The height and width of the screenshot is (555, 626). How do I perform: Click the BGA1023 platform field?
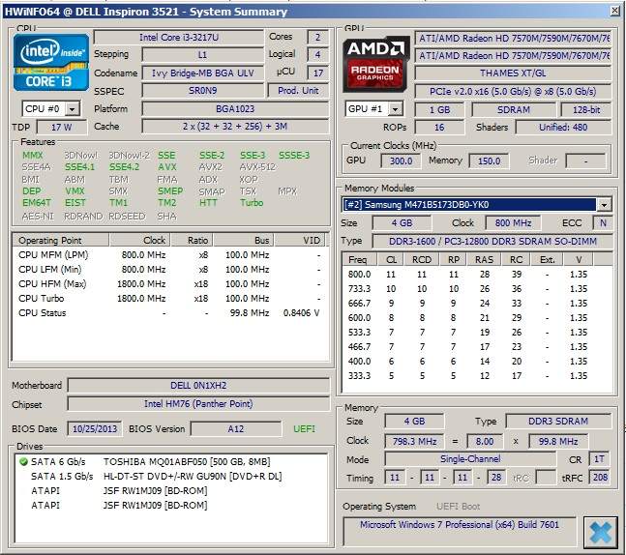click(235, 108)
